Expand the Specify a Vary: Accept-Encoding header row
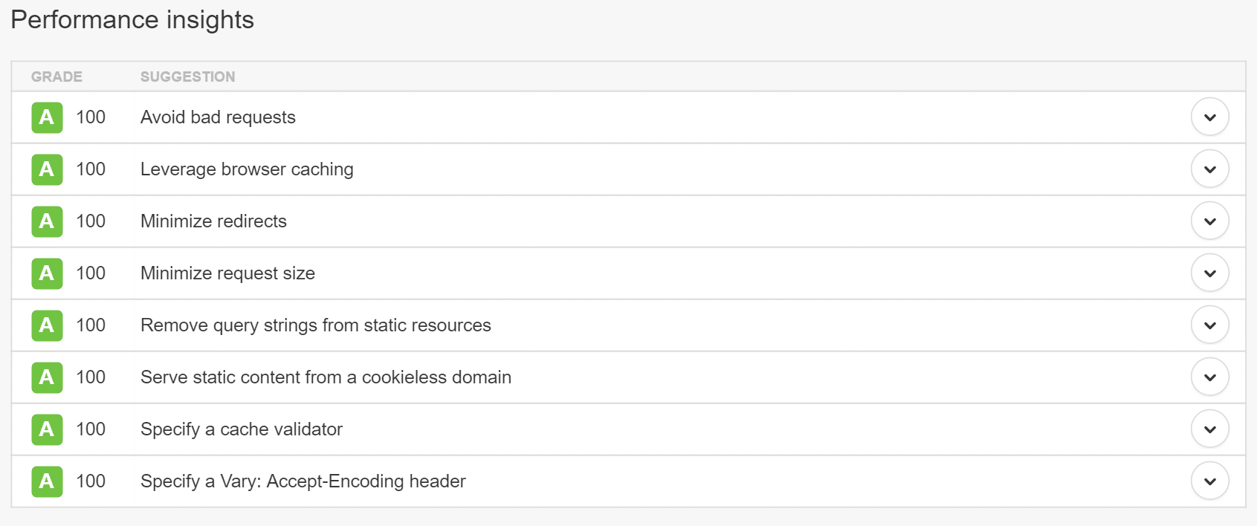Image resolution: width=1257 pixels, height=526 pixels. coord(1210,481)
